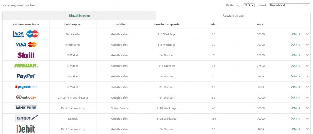Expand the PayPal row chevron
The height and width of the screenshot is (134, 313).
(307, 76)
